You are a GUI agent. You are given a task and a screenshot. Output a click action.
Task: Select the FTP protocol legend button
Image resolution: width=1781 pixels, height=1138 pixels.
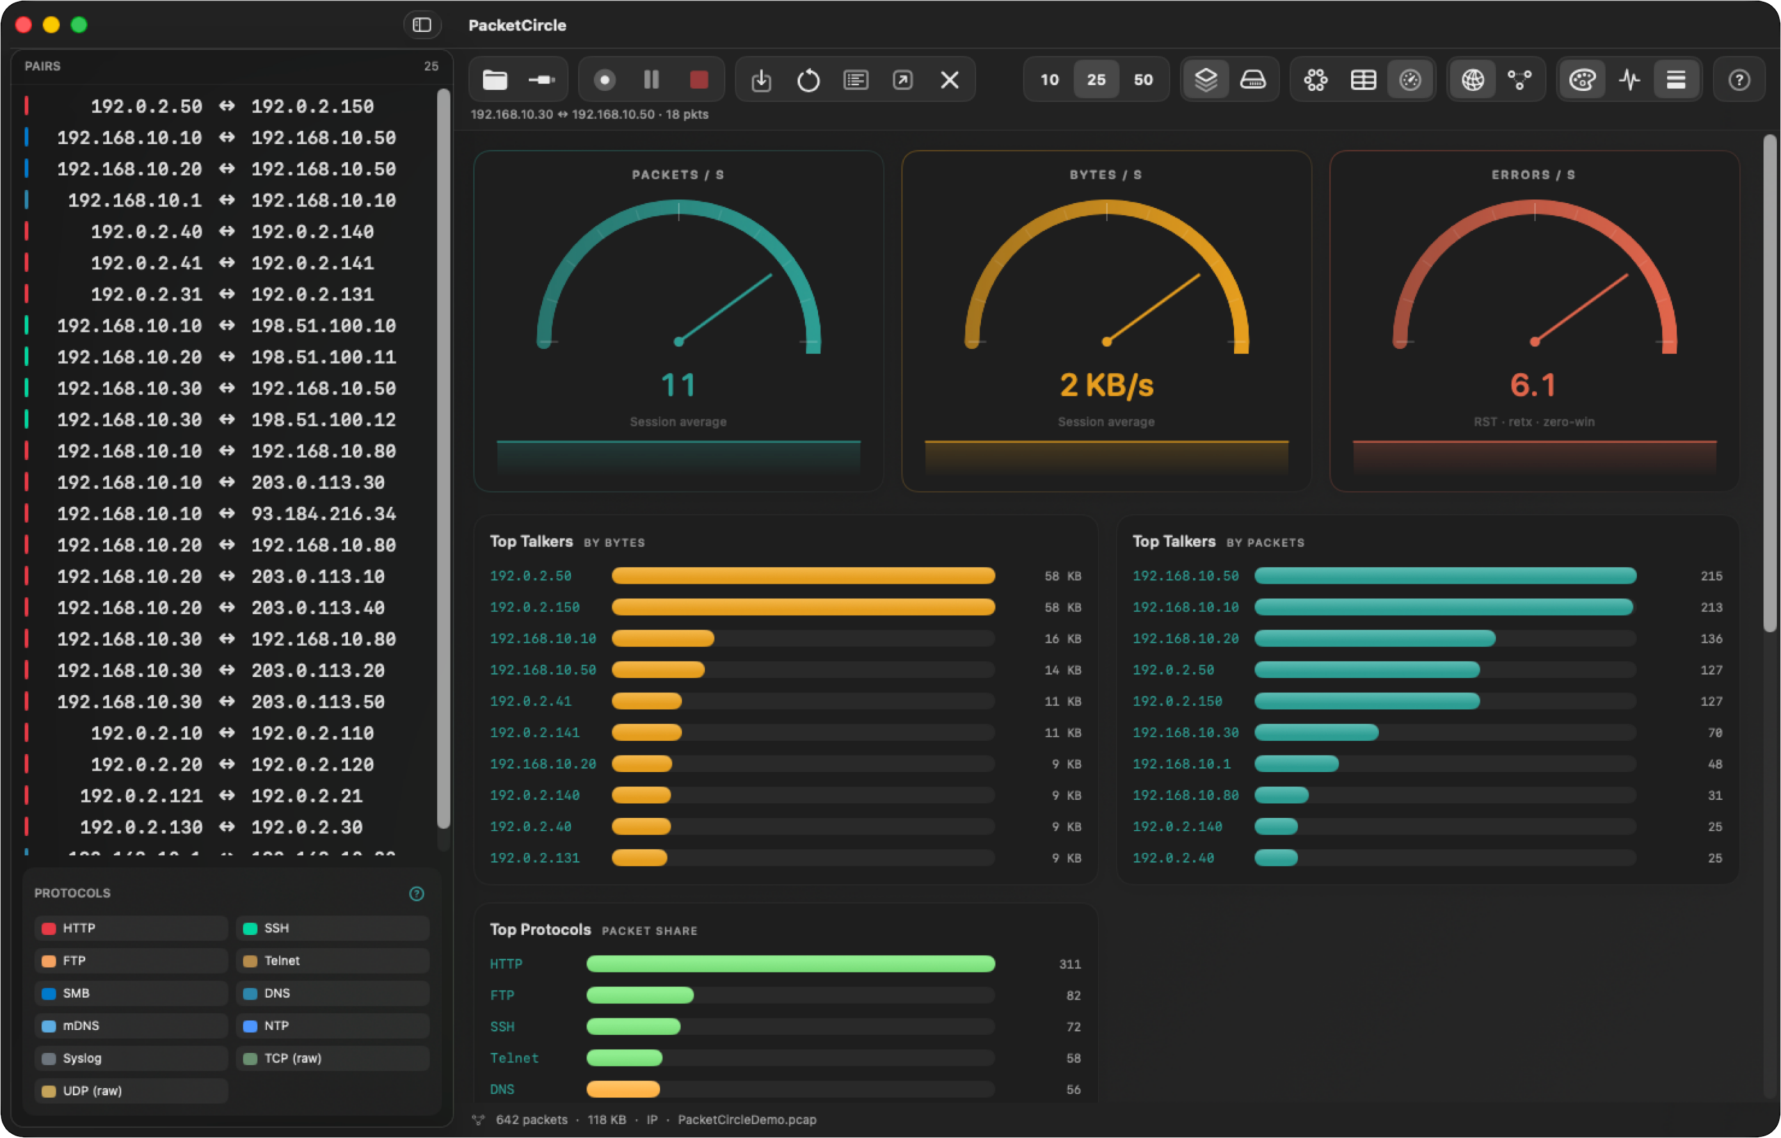131,961
